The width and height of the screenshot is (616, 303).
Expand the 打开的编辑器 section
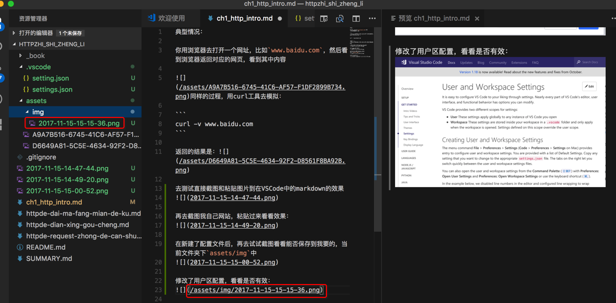(36, 33)
